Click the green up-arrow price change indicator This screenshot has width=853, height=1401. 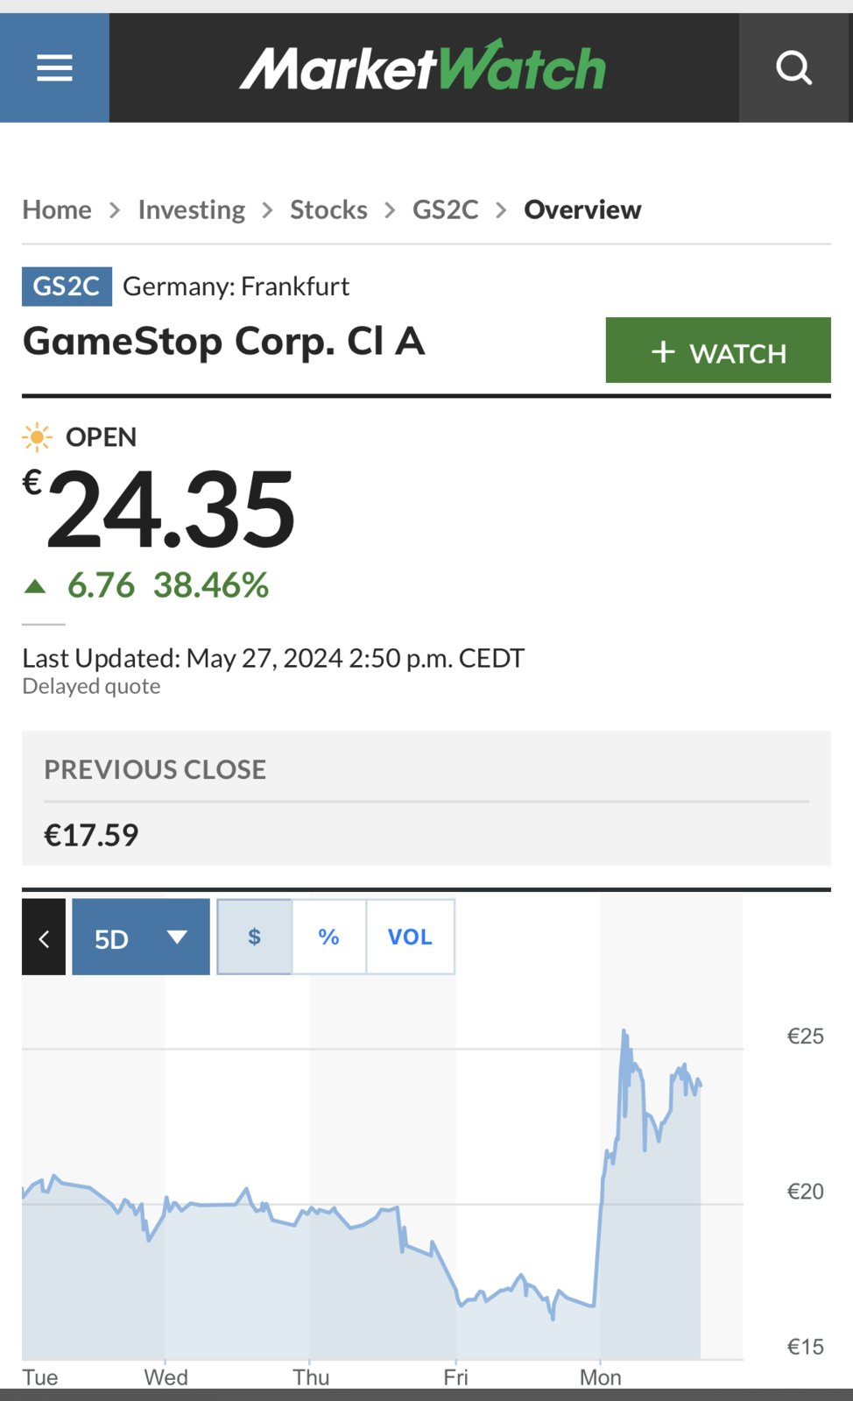tap(35, 586)
